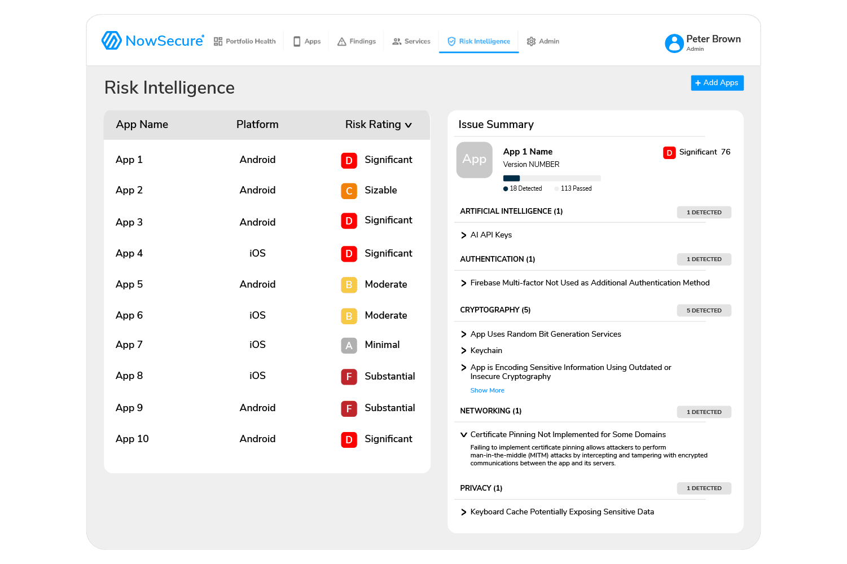Click the F rating badge for App 8
This screenshot has width=847, height=564.
[349, 377]
